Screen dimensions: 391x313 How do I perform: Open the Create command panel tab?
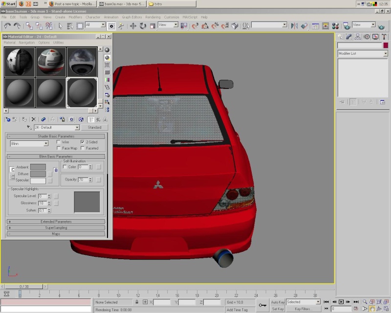340,37
